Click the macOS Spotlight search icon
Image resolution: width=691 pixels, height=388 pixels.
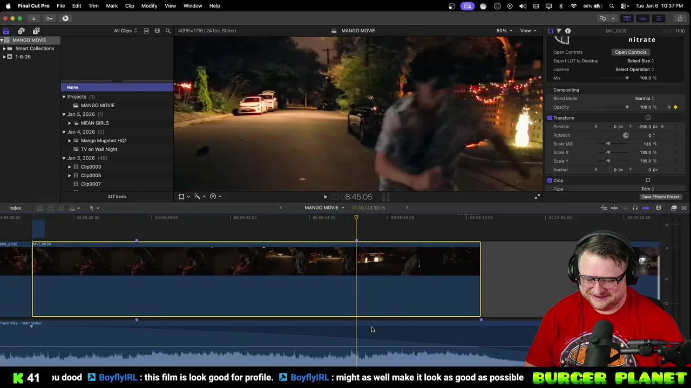coord(612,6)
